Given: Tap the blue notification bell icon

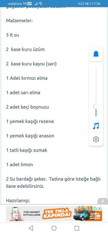Looking at the screenshot, I should 96,54.
